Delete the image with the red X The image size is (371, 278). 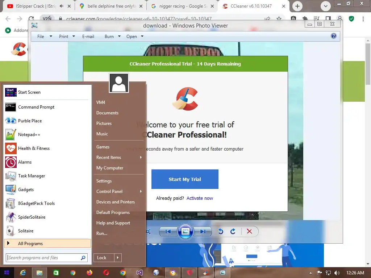pyautogui.click(x=249, y=231)
